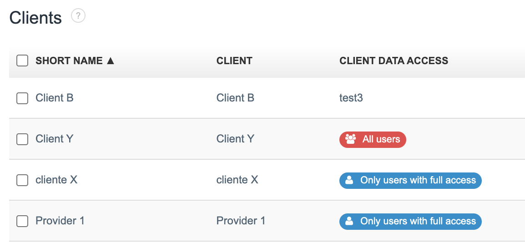525x243 pixels.
Task: Click the help question mark icon
Action: pos(78,16)
